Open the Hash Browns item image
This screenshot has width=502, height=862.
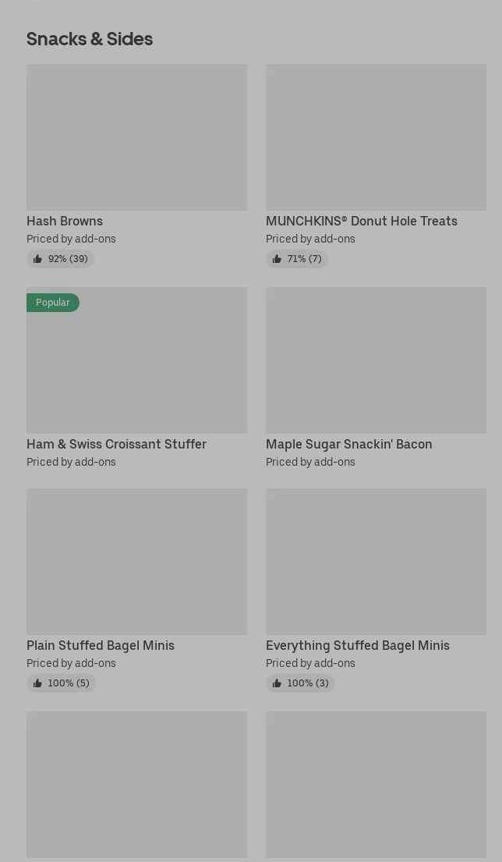(x=136, y=137)
